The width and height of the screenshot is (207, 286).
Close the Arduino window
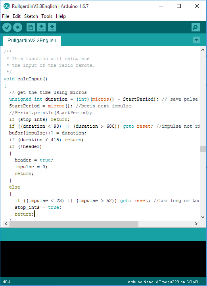pos(197,6)
